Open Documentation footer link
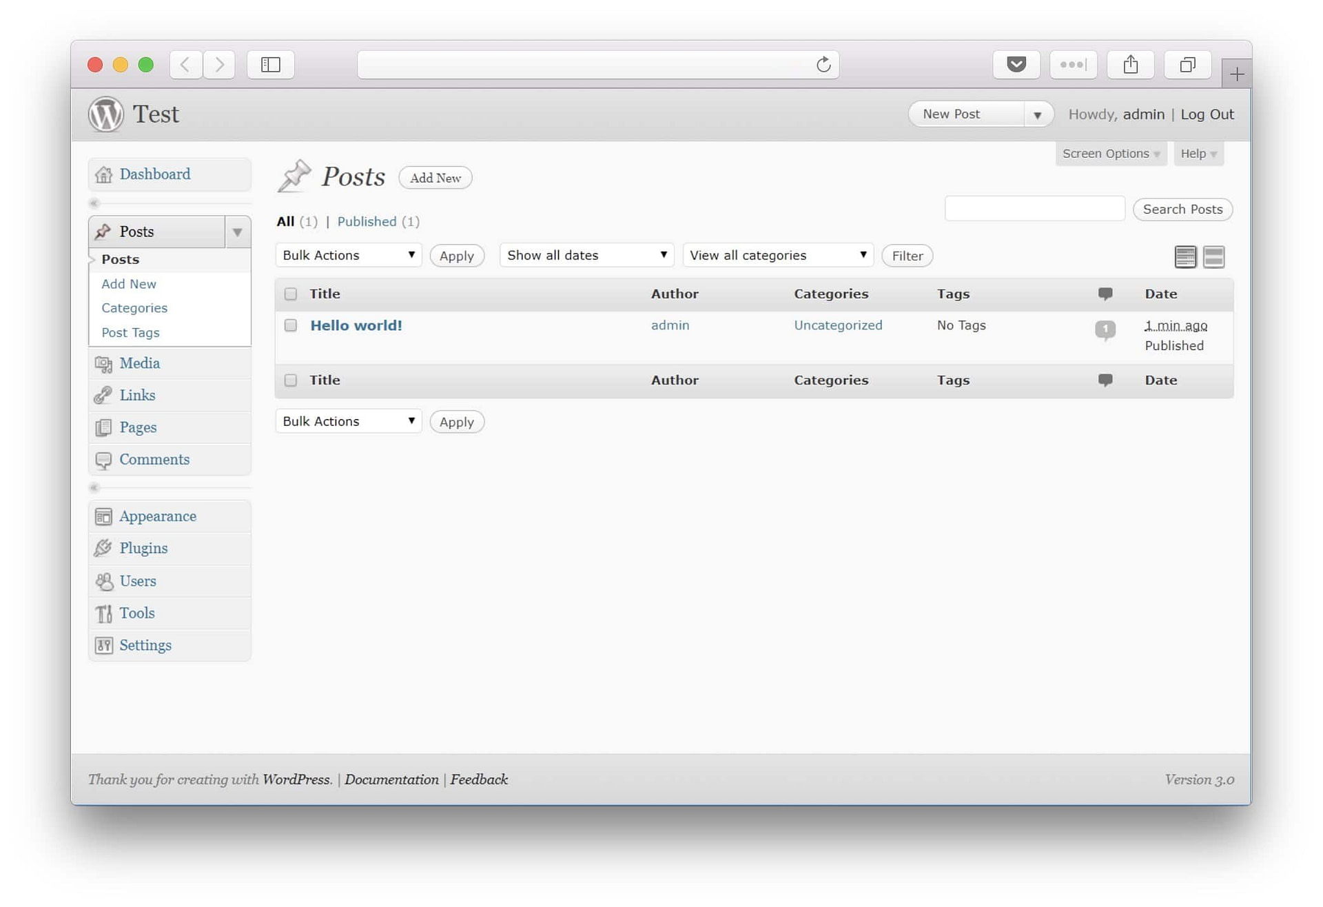The width and height of the screenshot is (1323, 907). click(x=391, y=780)
